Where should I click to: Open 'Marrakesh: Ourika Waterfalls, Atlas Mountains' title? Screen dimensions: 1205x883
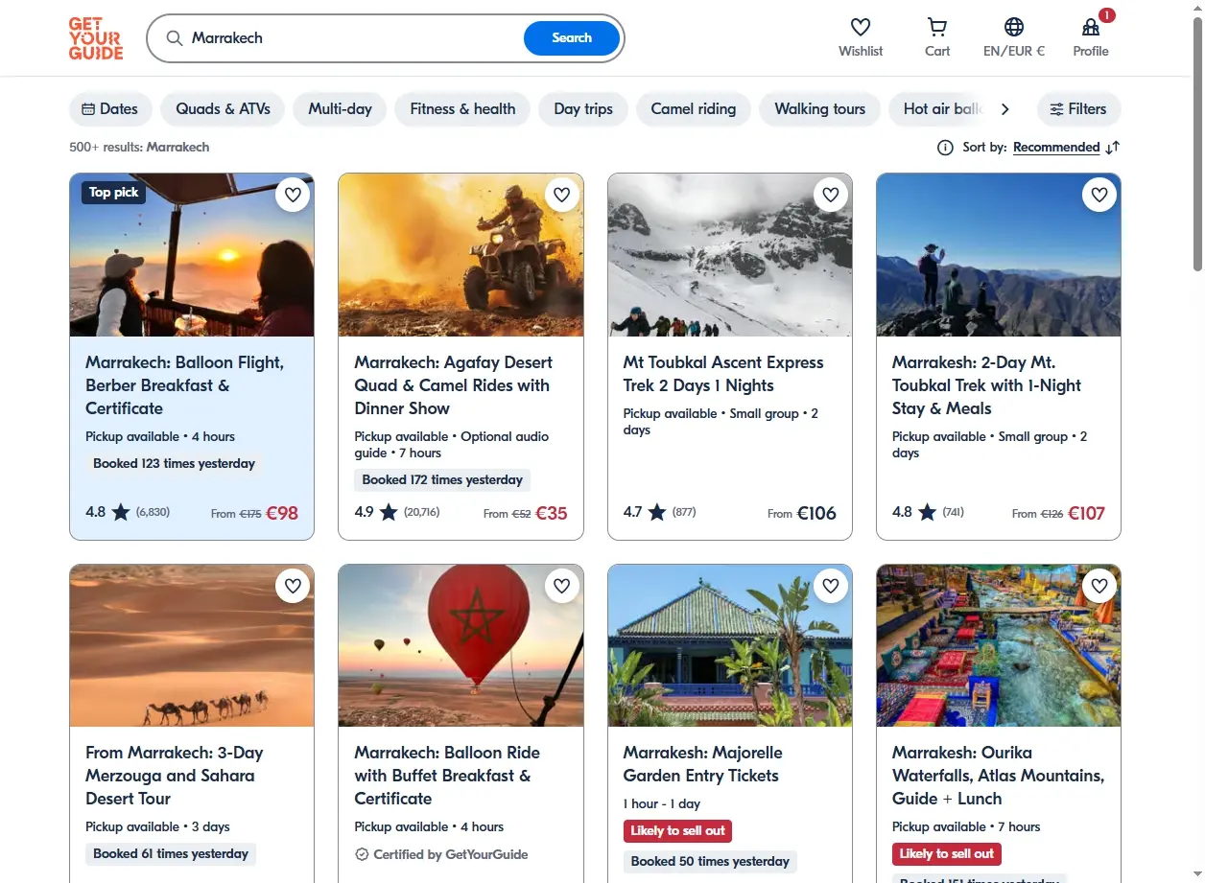[999, 776]
